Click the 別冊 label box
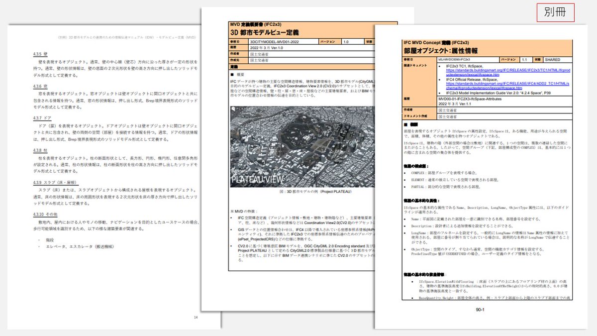 555,12
